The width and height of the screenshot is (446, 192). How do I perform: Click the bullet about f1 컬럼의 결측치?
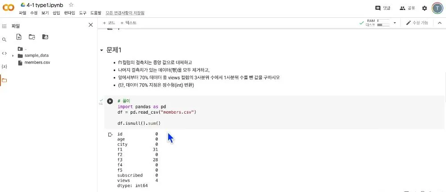(155, 62)
